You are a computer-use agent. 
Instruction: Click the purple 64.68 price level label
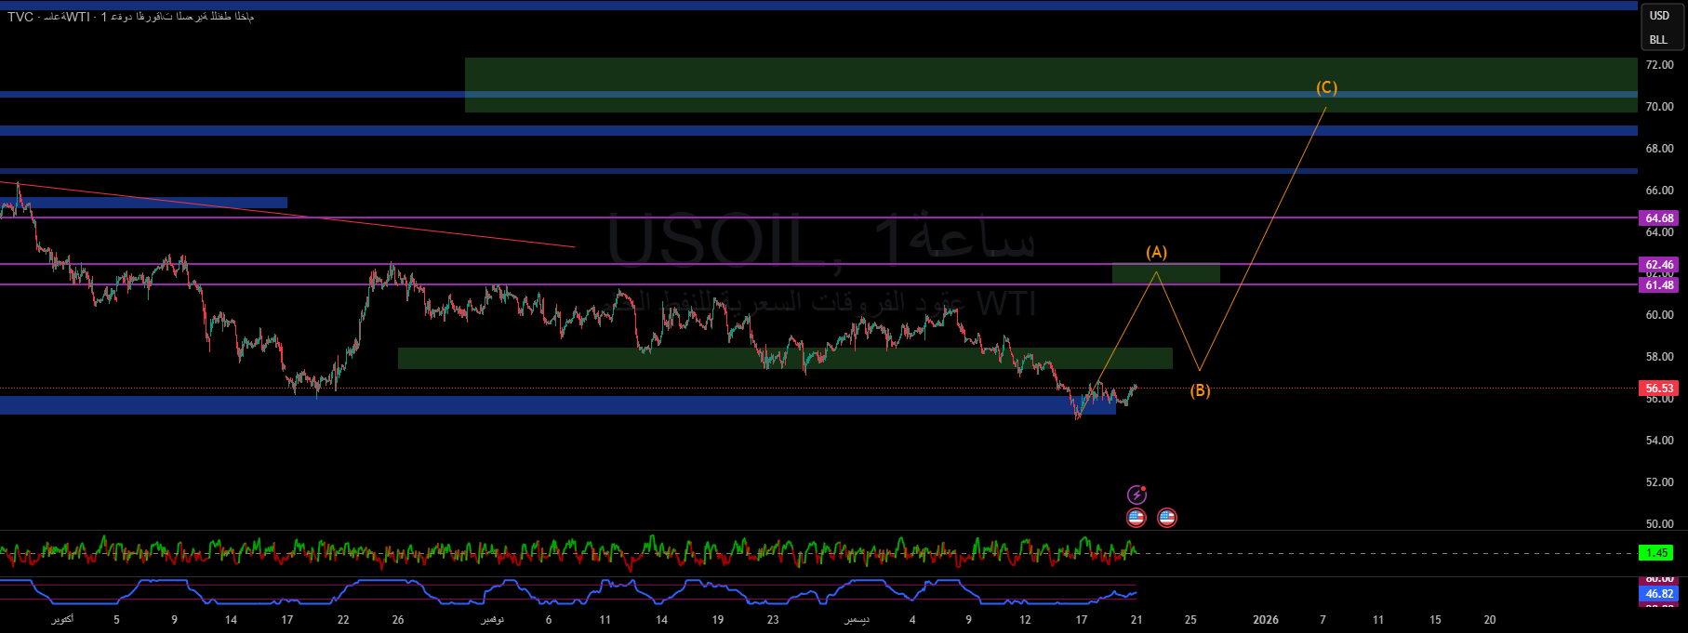click(1659, 218)
